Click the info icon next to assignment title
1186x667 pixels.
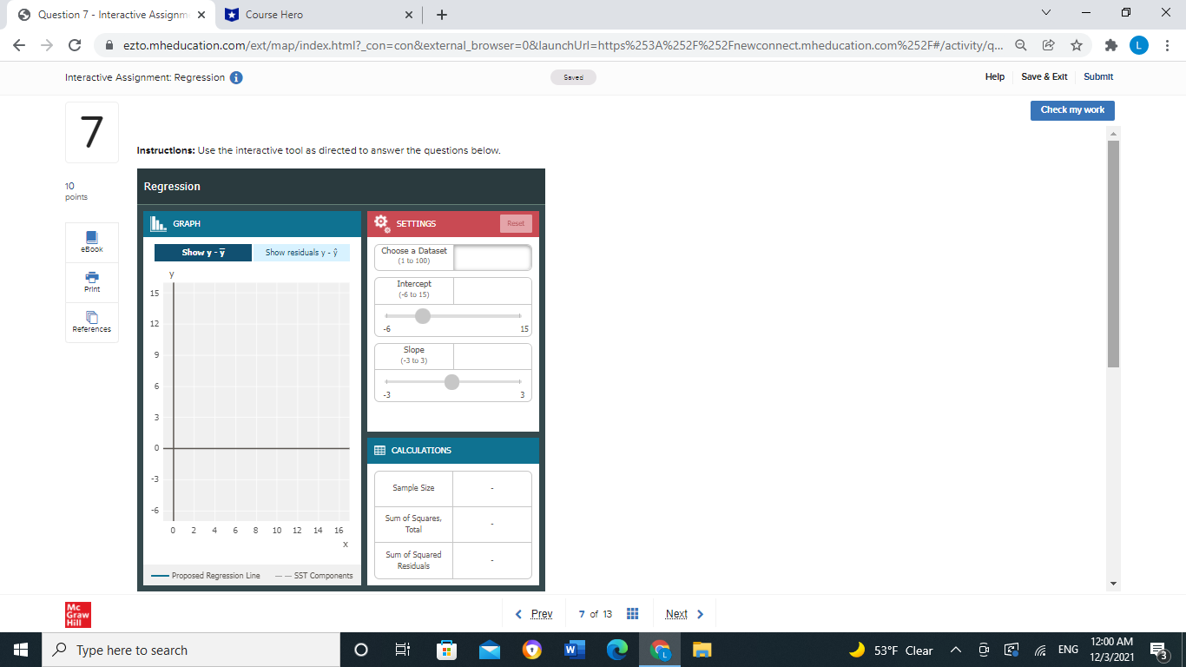coord(234,76)
